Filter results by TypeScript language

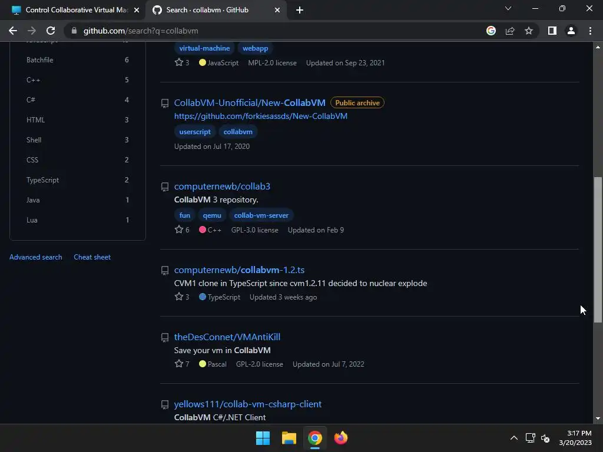(x=77, y=180)
